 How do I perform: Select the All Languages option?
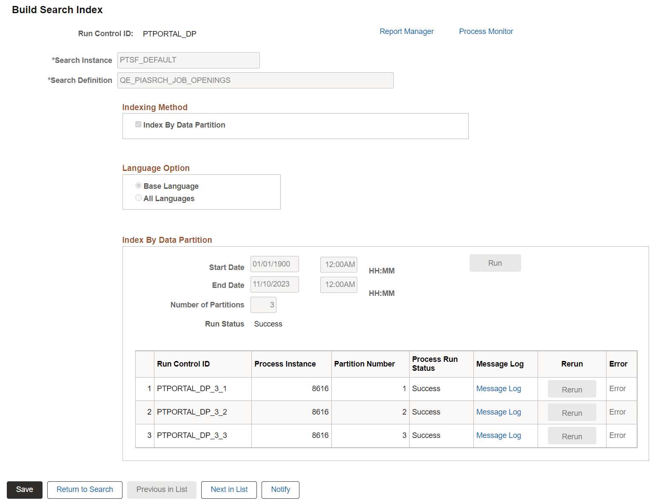pos(138,198)
